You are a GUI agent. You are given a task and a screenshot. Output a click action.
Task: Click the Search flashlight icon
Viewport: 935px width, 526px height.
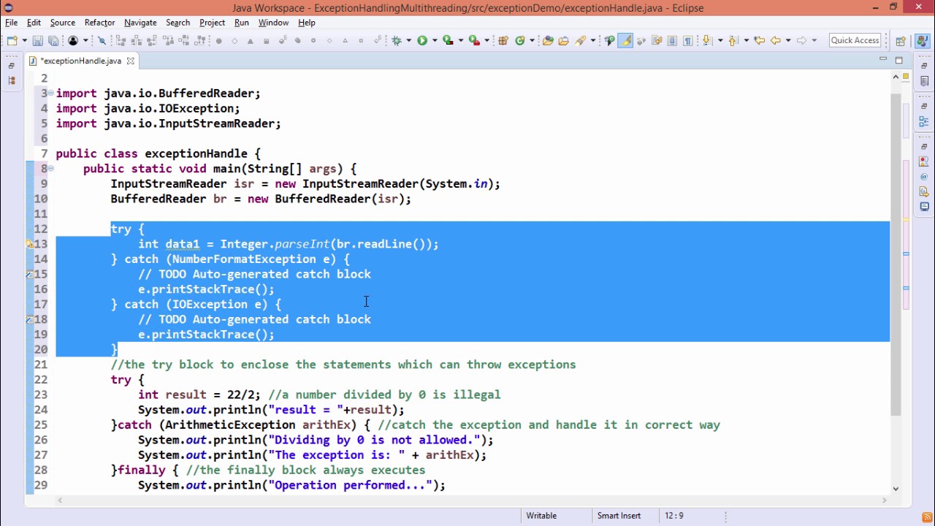tap(581, 41)
